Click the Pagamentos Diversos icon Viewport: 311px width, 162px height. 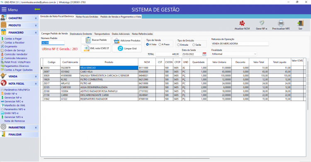point(2,66)
